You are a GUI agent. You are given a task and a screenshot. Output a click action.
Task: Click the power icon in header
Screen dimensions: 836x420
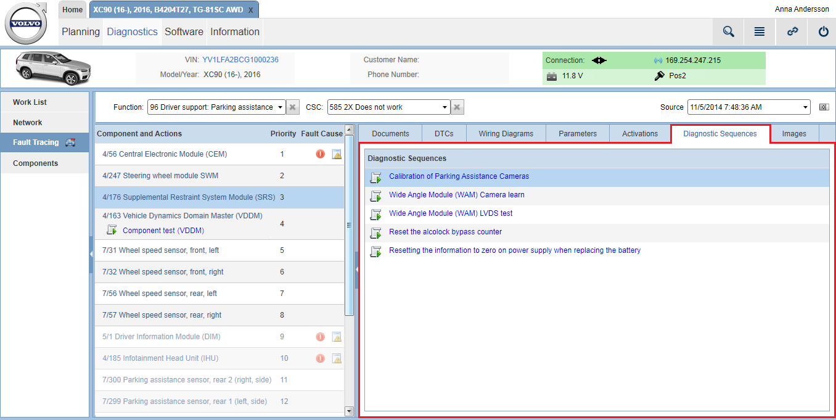[x=823, y=31]
